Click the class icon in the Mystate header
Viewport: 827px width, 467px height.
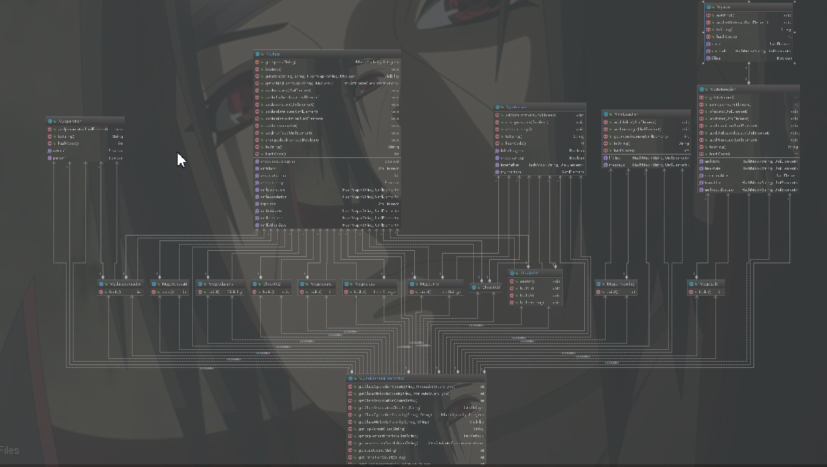(x=709, y=8)
